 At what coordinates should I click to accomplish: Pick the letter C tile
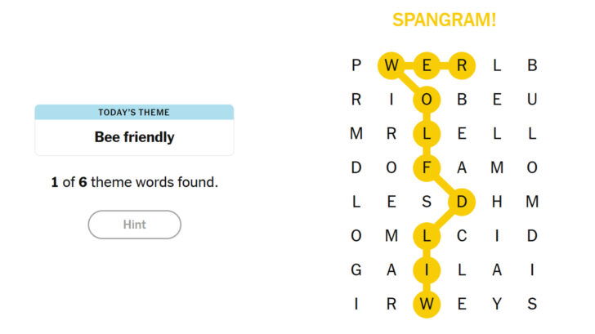462,236
